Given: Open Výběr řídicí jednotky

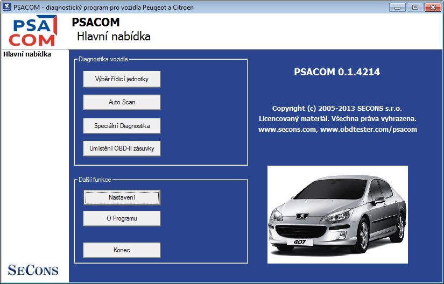Looking at the screenshot, I should [x=122, y=79].
